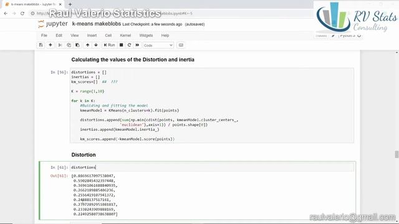Open the Insert menu
This screenshot has width=399, height=224.
point(92,35)
